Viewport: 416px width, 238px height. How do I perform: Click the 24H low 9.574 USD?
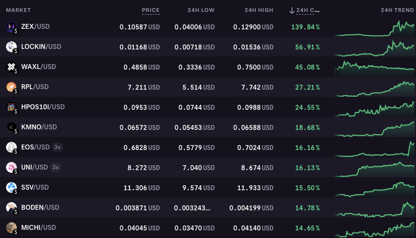click(198, 188)
